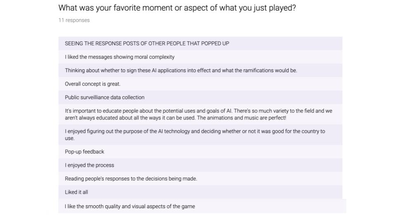Click the word 'use.' on the wrapped response line

pos(70,138)
